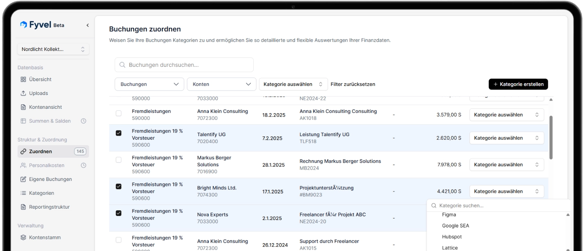Image resolution: width=585 pixels, height=251 pixels.
Task: Click the Summen & Salden table icon
Action: point(23,121)
